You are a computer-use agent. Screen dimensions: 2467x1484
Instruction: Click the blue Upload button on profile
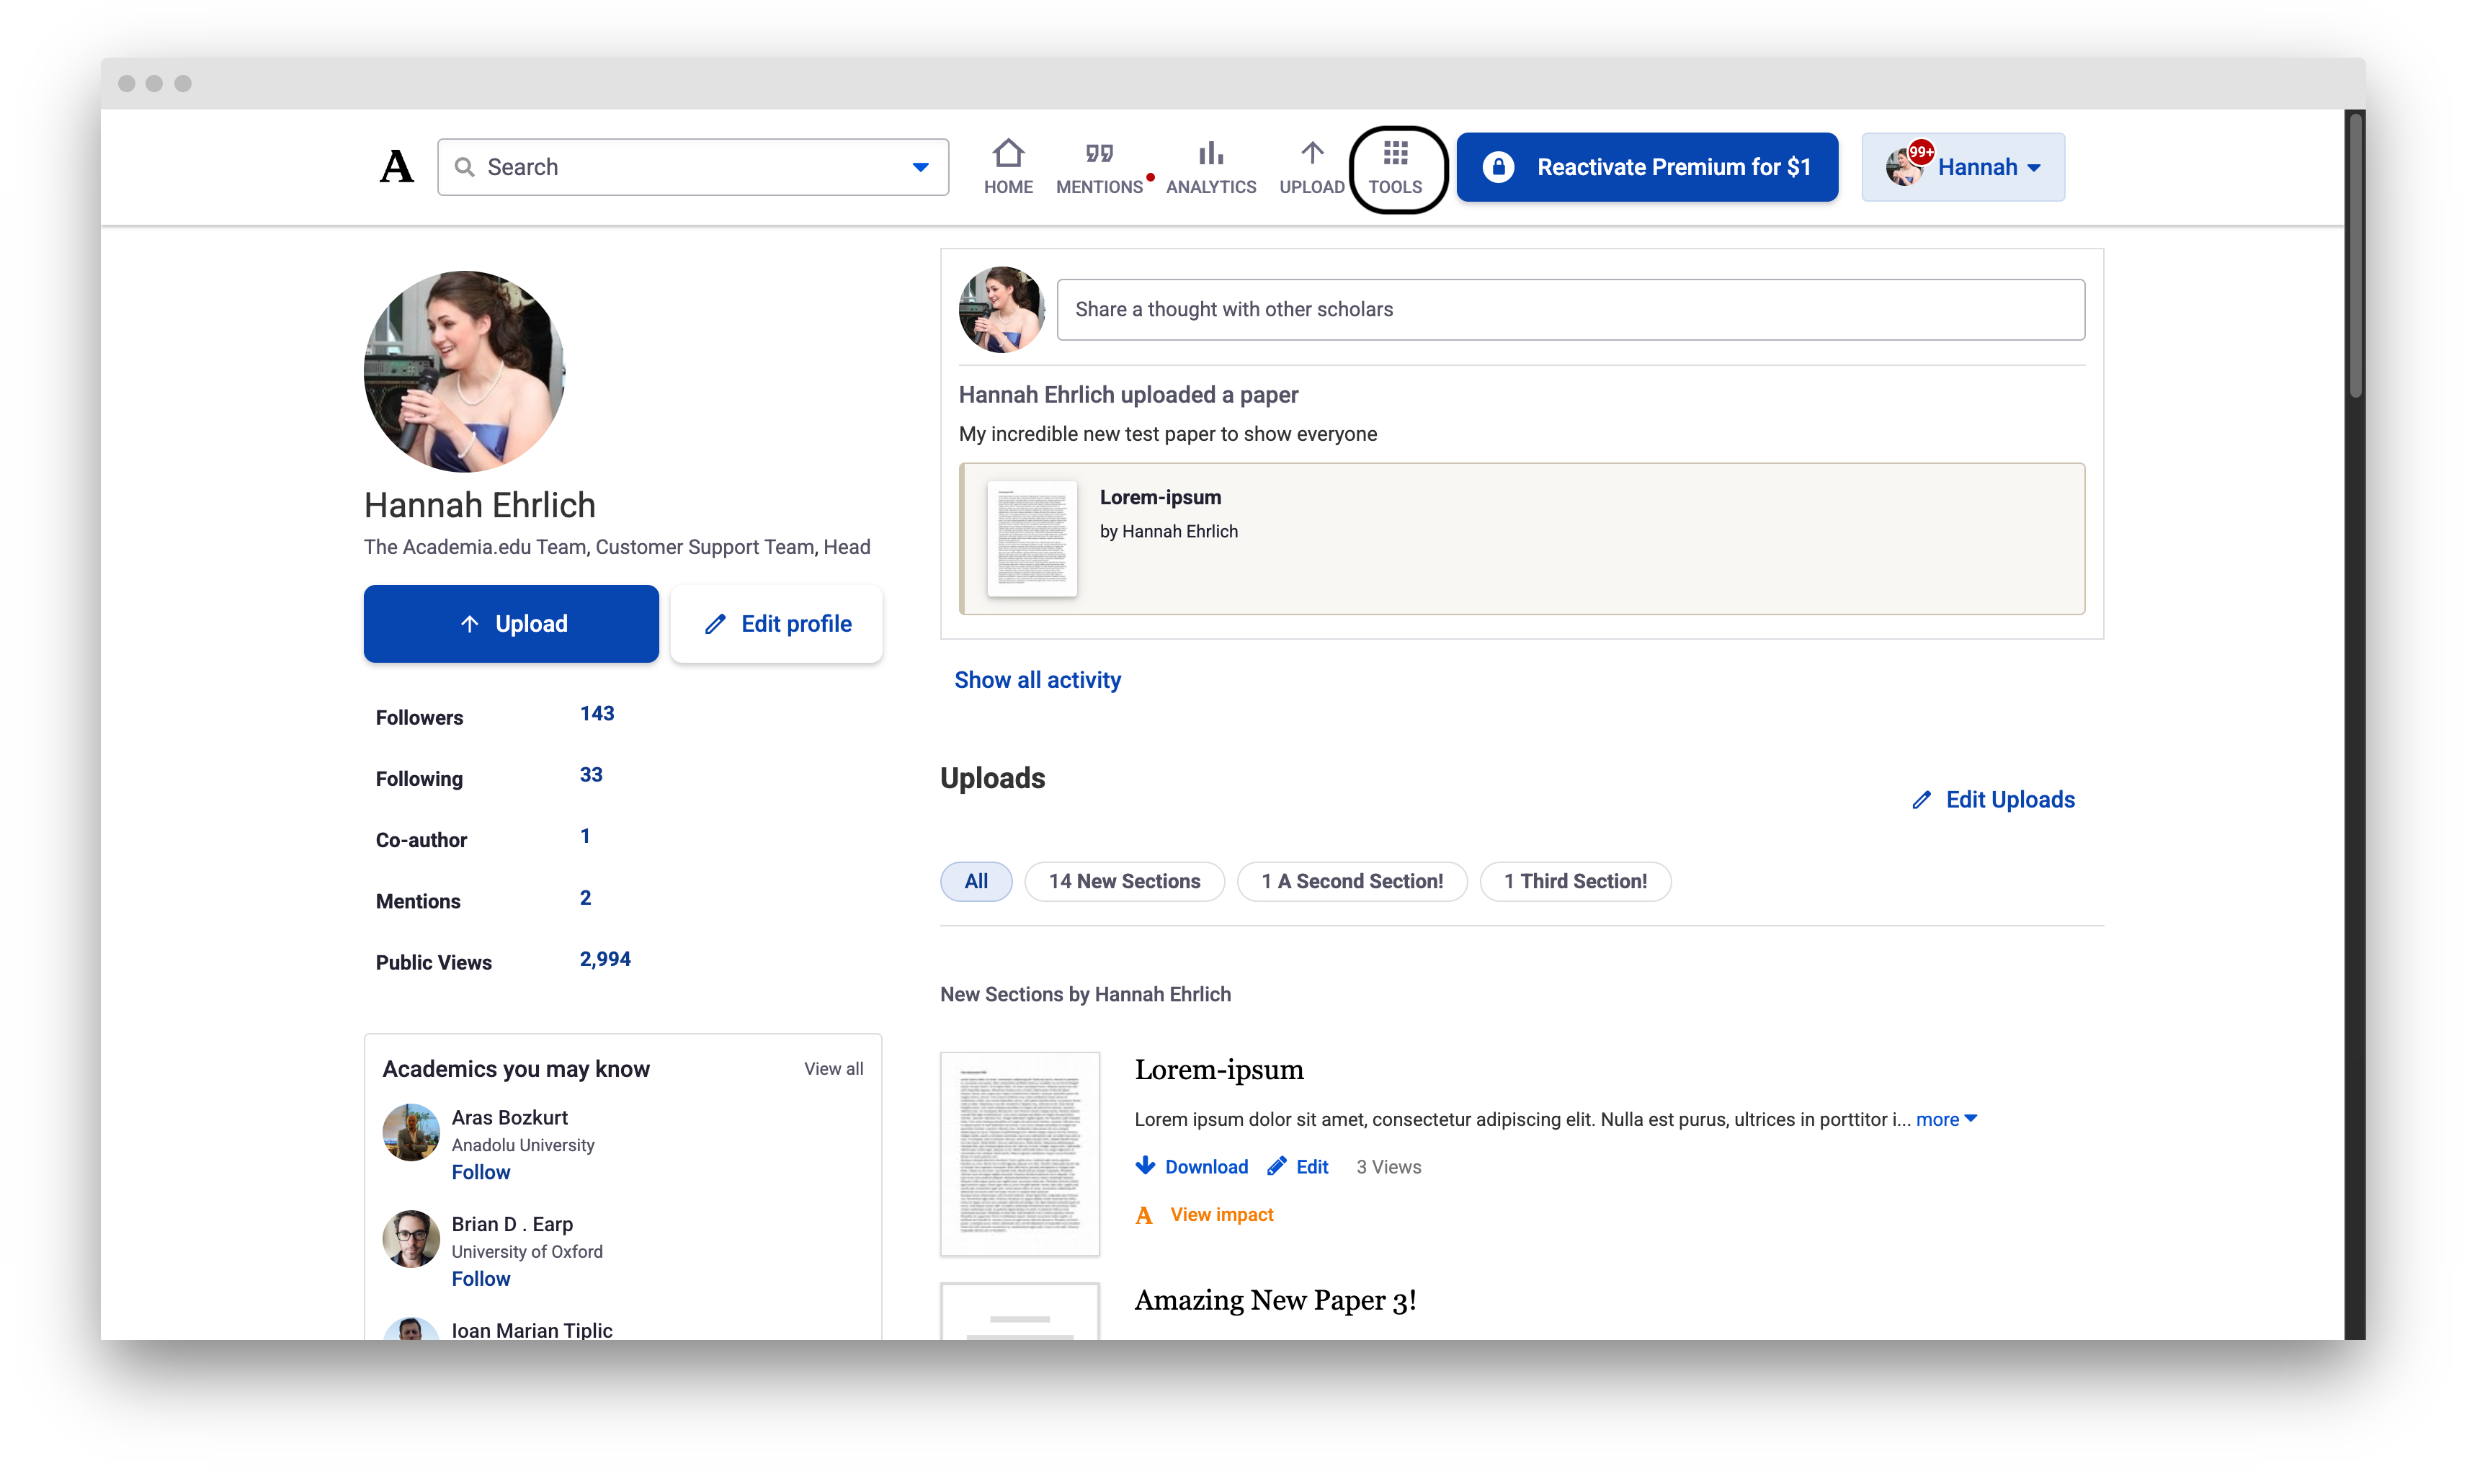pyautogui.click(x=510, y=624)
